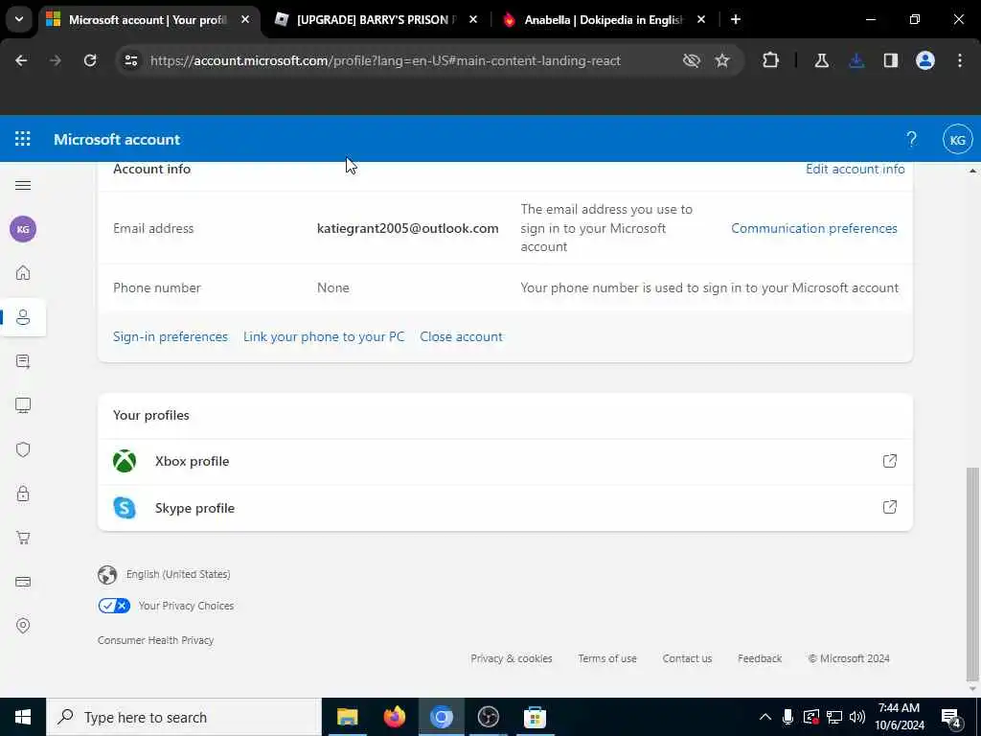View site information icon in address bar
This screenshot has width=981, height=736.
[131, 60]
